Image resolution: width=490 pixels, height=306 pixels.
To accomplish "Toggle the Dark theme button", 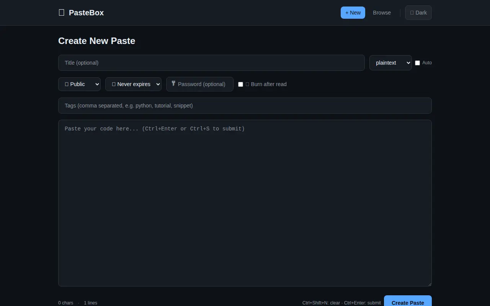I will (x=418, y=13).
